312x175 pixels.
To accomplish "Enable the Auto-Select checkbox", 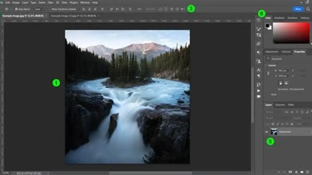I will click(16, 9).
